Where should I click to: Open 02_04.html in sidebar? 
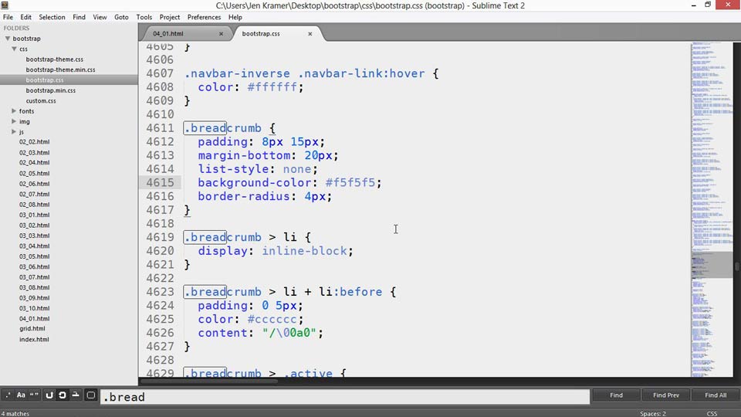tap(34, 163)
